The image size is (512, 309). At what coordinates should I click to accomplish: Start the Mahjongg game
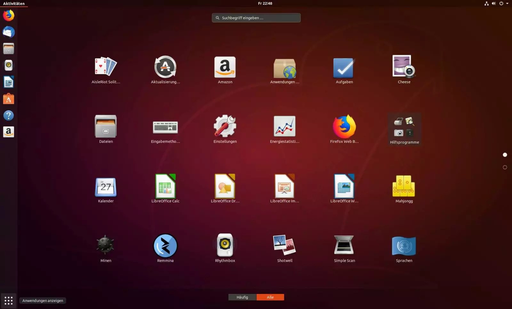point(404,189)
